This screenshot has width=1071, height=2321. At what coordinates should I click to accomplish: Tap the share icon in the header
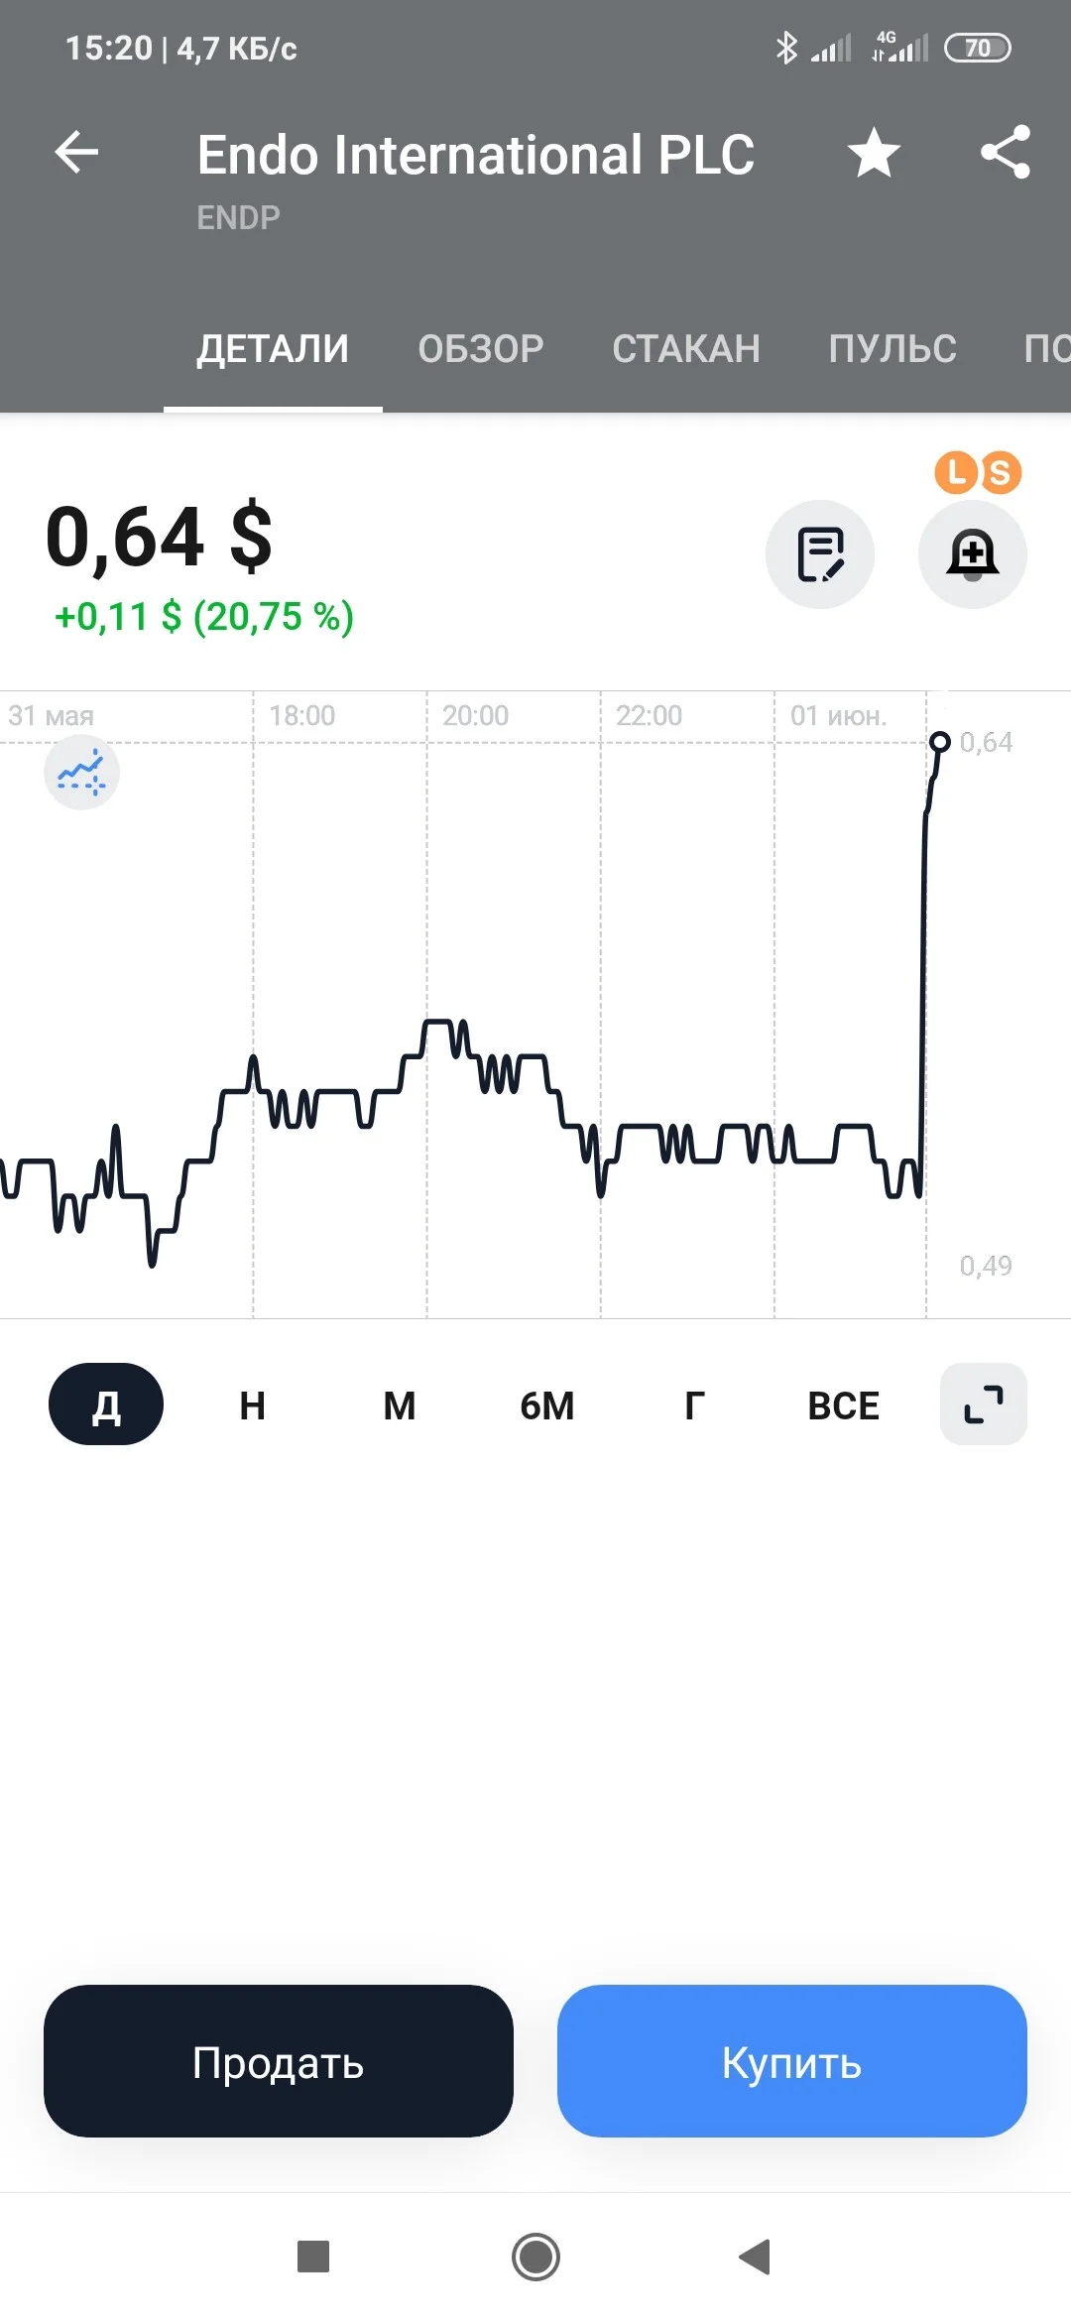1006,153
